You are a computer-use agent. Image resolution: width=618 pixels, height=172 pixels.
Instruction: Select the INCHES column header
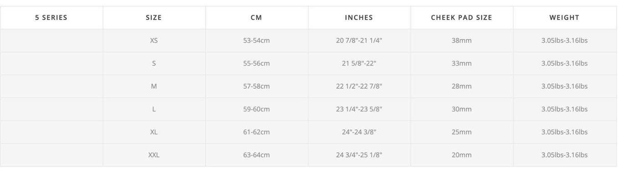(359, 18)
